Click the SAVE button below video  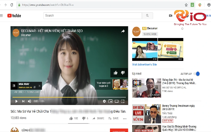point(113,118)
